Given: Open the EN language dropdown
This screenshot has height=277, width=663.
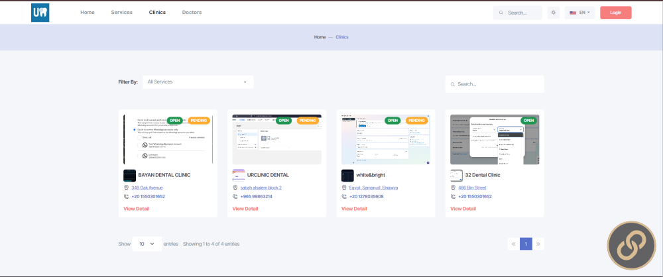Looking at the screenshot, I should click(x=579, y=13).
